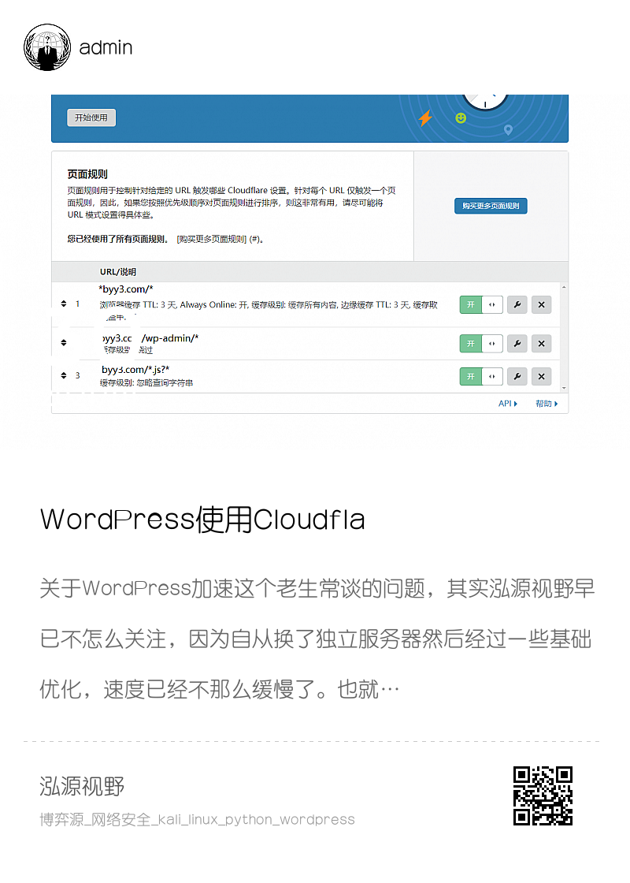Click reorder arrows for rule 3
630x883 pixels.
point(64,375)
